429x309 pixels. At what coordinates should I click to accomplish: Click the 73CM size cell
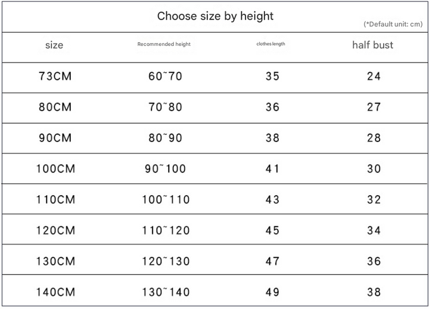pyautogui.click(x=55, y=76)
